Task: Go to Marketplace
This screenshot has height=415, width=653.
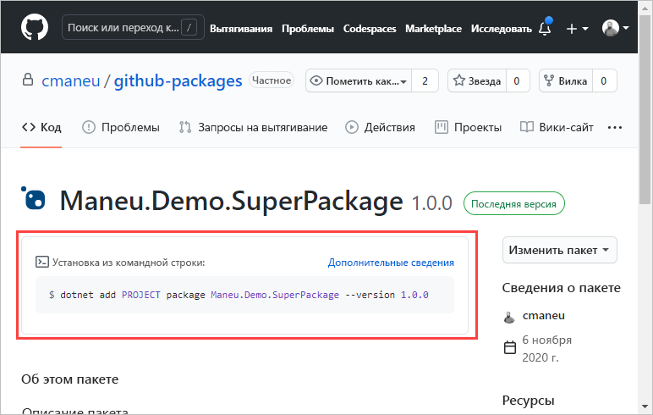Action: [433, 28]
